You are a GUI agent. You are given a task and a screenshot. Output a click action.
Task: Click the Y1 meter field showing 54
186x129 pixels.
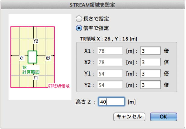pyautogui.click(x=110, y=74)
